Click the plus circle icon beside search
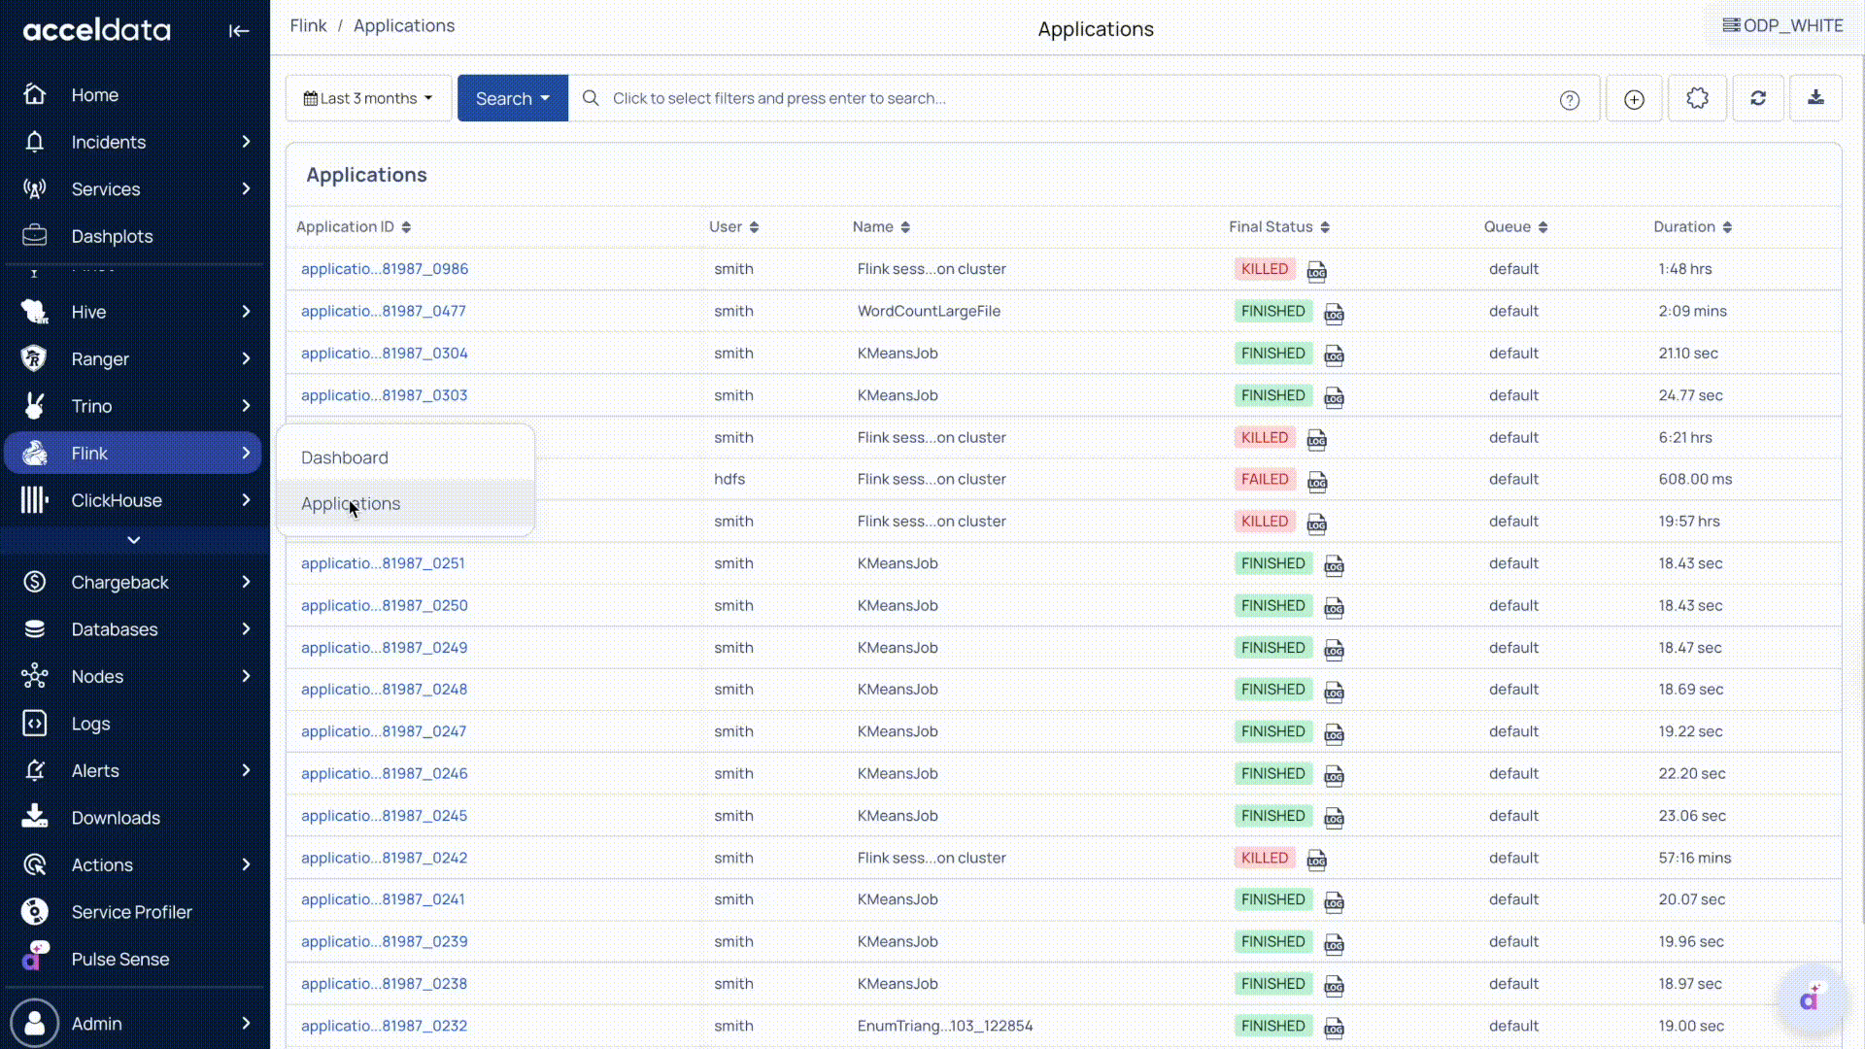Viewport: 1865px width, 1049px height. tap(1634, 99)
